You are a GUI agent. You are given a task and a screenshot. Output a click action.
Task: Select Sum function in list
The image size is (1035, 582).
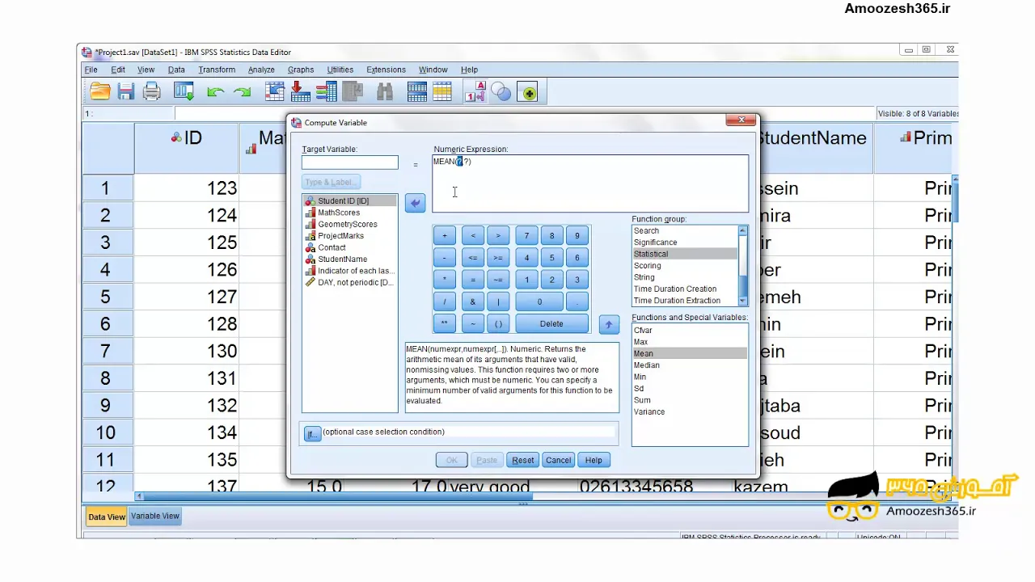click(690, 400)
